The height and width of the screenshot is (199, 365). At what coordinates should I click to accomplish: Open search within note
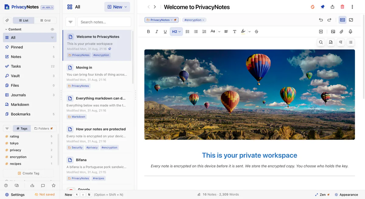point(321,42)
